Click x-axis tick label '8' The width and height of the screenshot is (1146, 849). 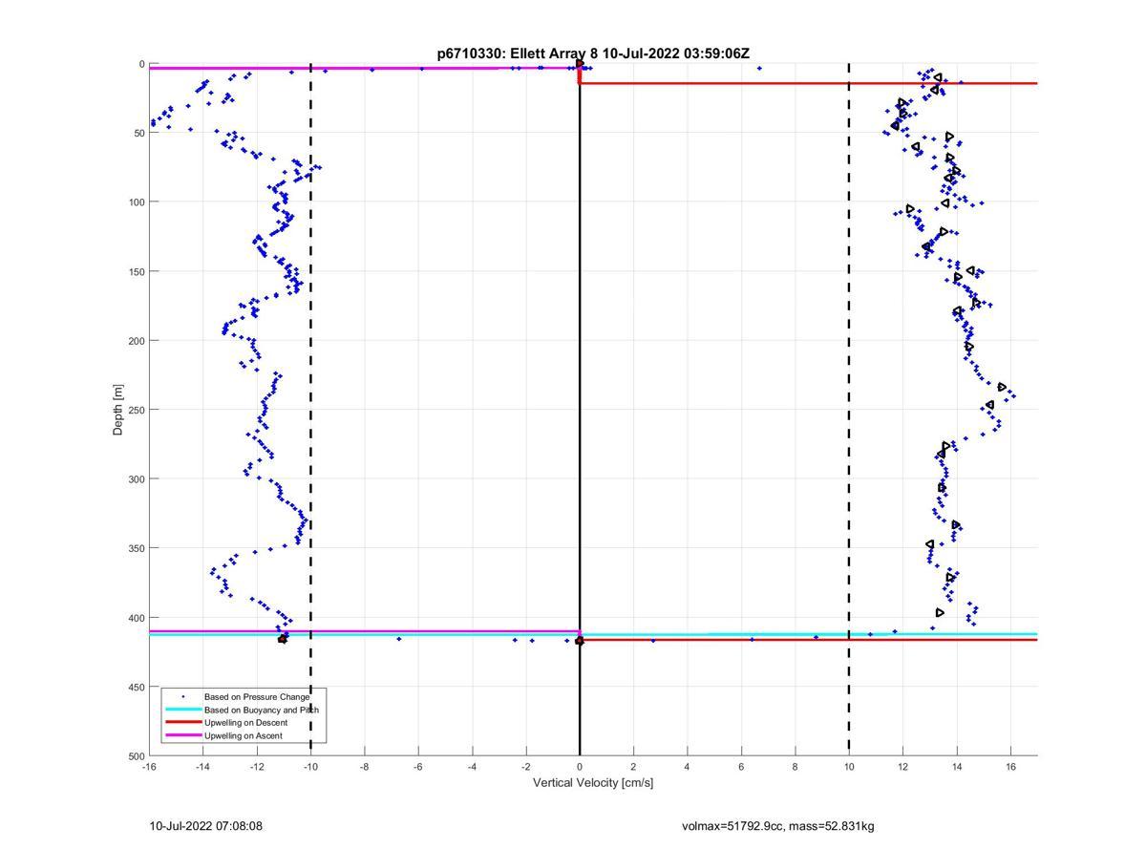[x=795, y=766]
